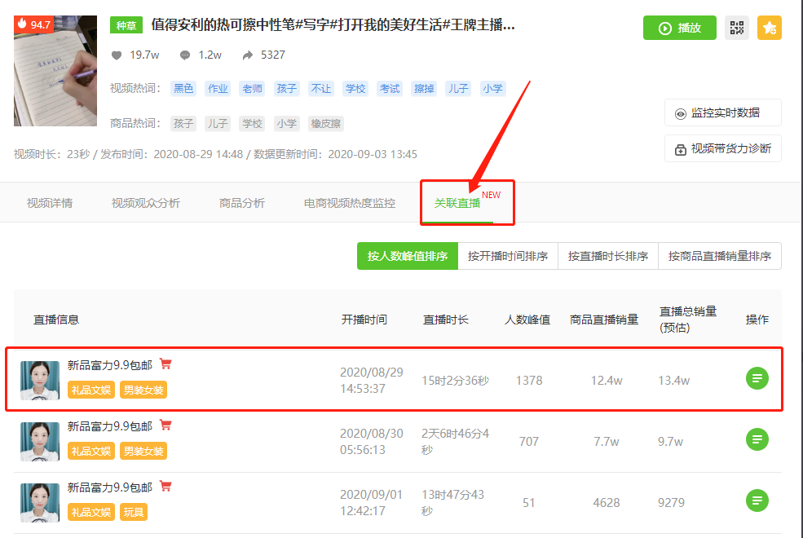Viewport: 803px width, 538px height.
Task: Click 男装女装 tag in 2020/08/29 row
Action: click(x=143, y=390)
